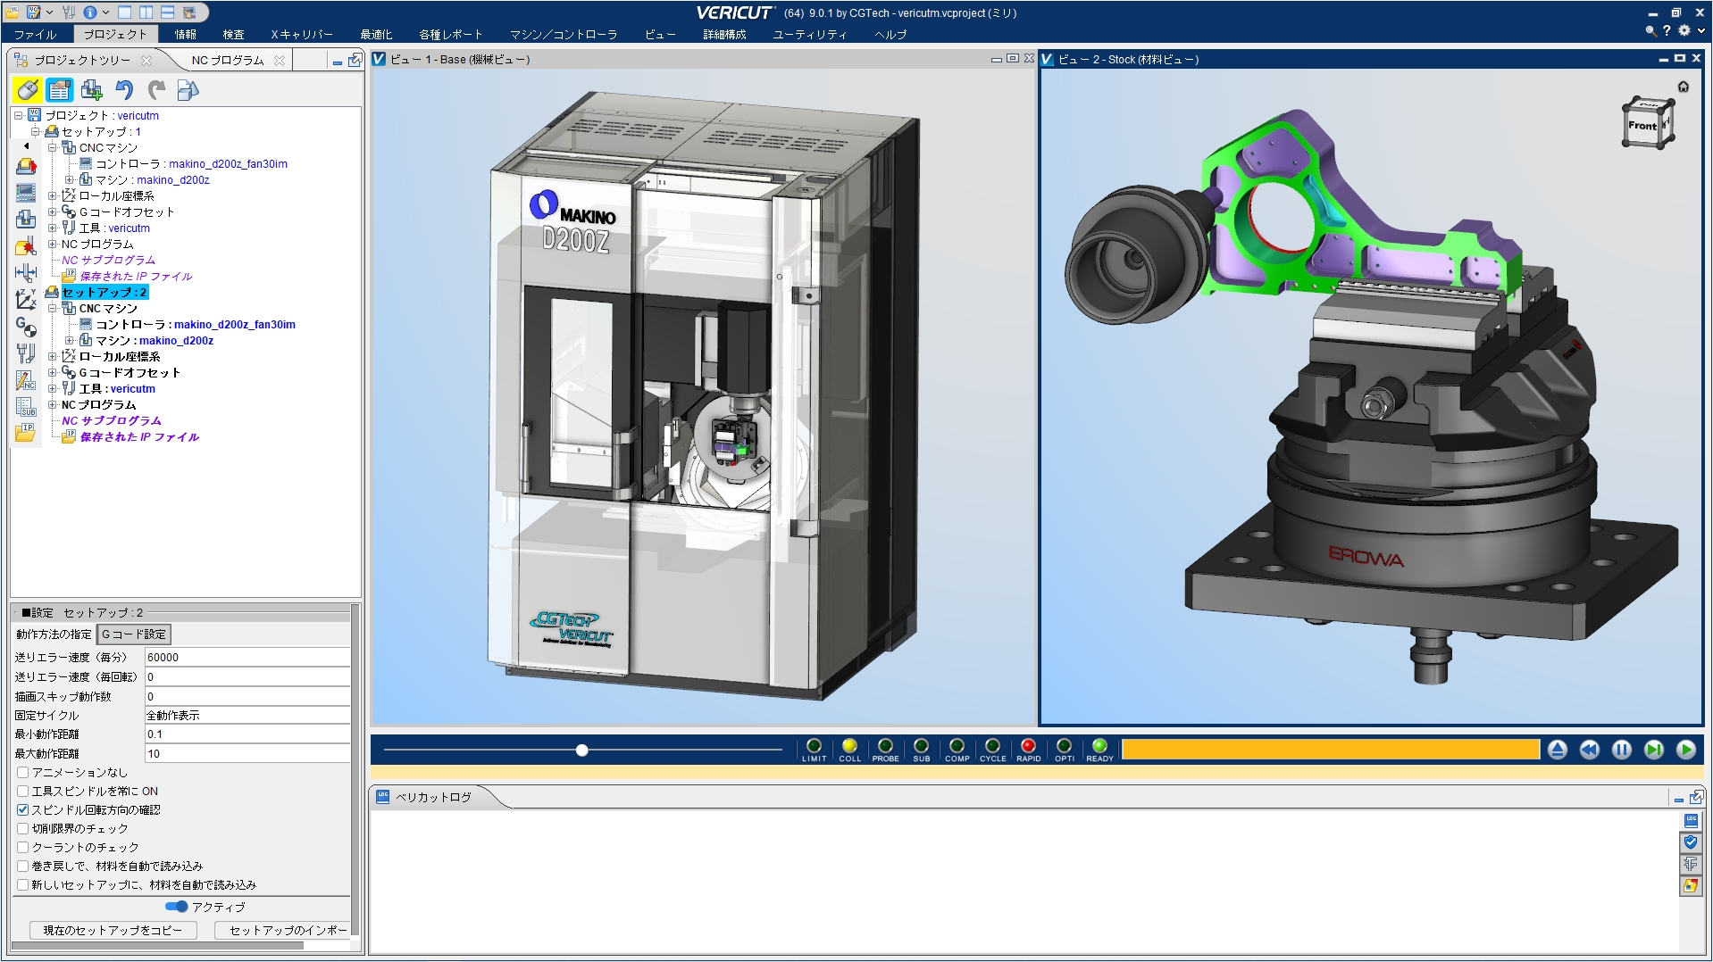Expand マシン : makino_d200z under Setup 1
The height and width of the screenshot is (962, 1713).
pos(70,179)
